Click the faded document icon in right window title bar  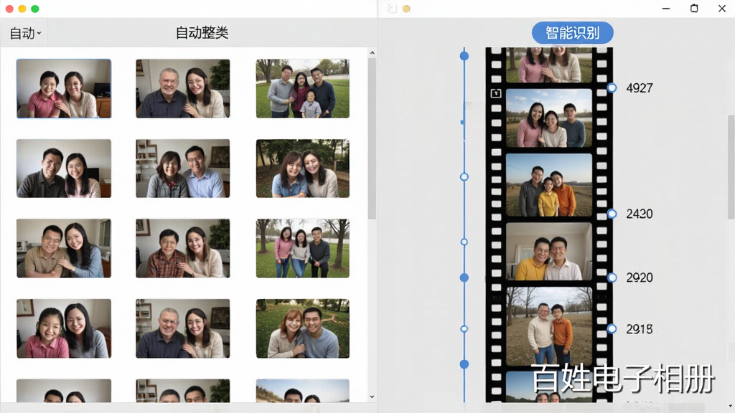click(x=392, y=9)
